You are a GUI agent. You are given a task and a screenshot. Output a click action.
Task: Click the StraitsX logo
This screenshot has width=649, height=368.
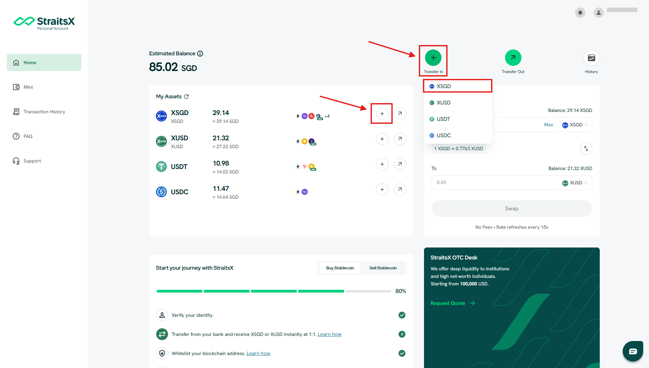click(x=44, y=23)
